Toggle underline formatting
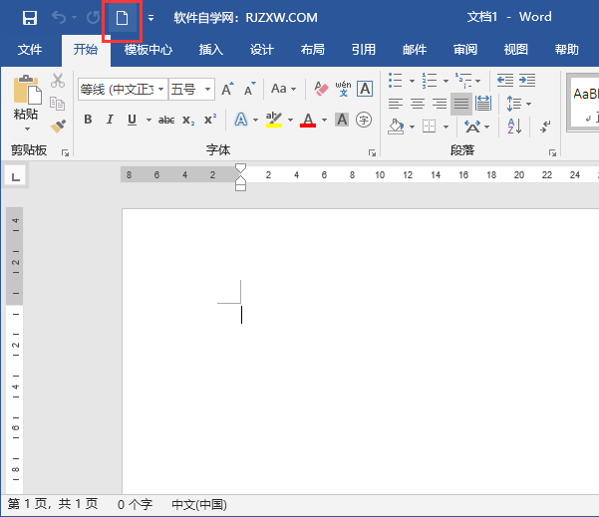The height and width of the screenshot is (517, 599). [x=132, y=120]
